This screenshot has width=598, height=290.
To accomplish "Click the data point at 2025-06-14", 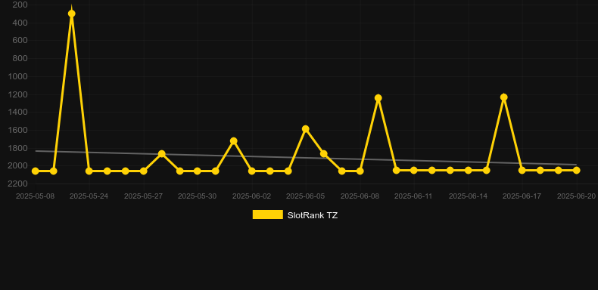I will [469, 171].
